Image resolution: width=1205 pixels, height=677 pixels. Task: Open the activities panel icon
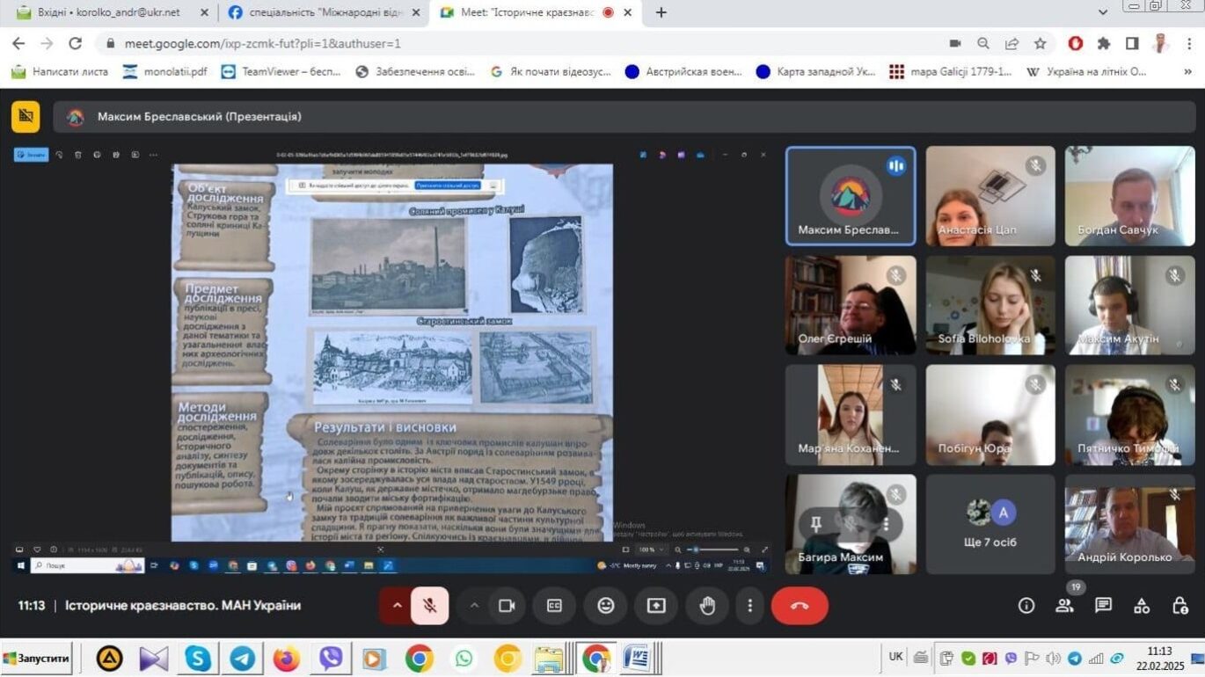point(1142,606)
